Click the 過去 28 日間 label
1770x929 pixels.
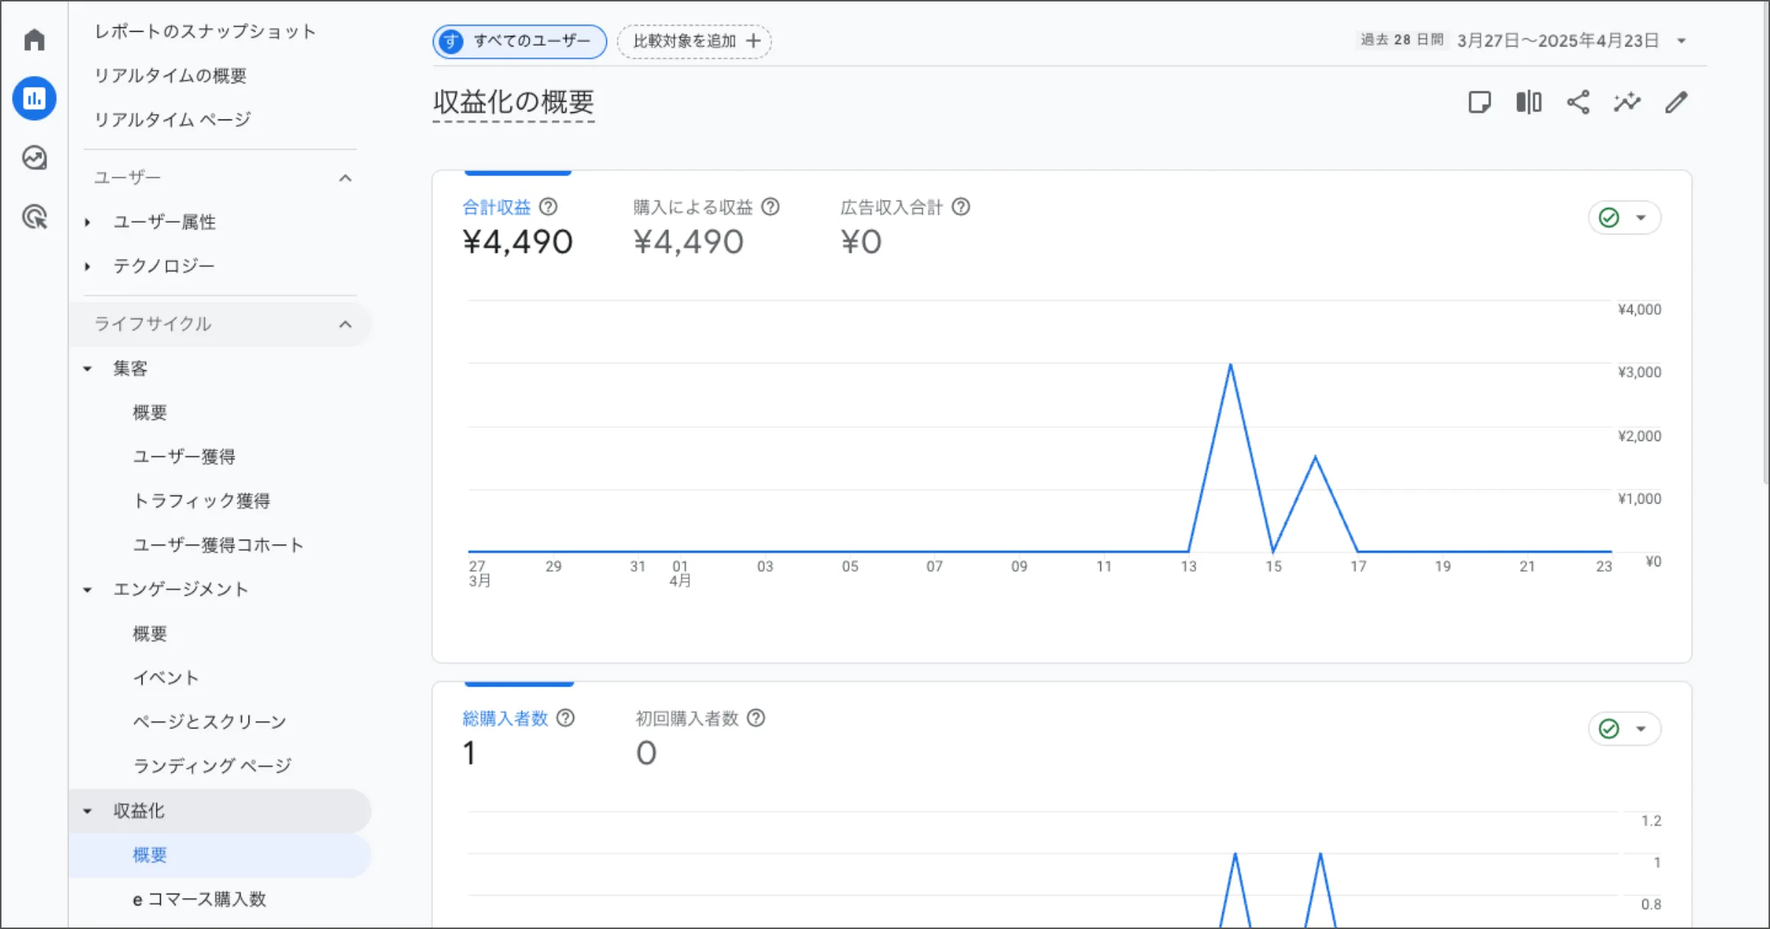[1402, 40]
